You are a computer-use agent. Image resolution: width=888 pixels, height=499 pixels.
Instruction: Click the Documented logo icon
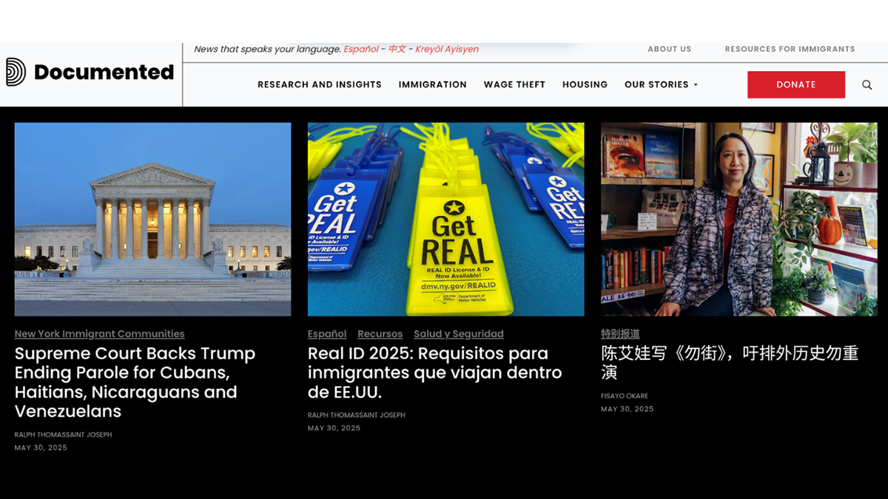coord(16,72)
